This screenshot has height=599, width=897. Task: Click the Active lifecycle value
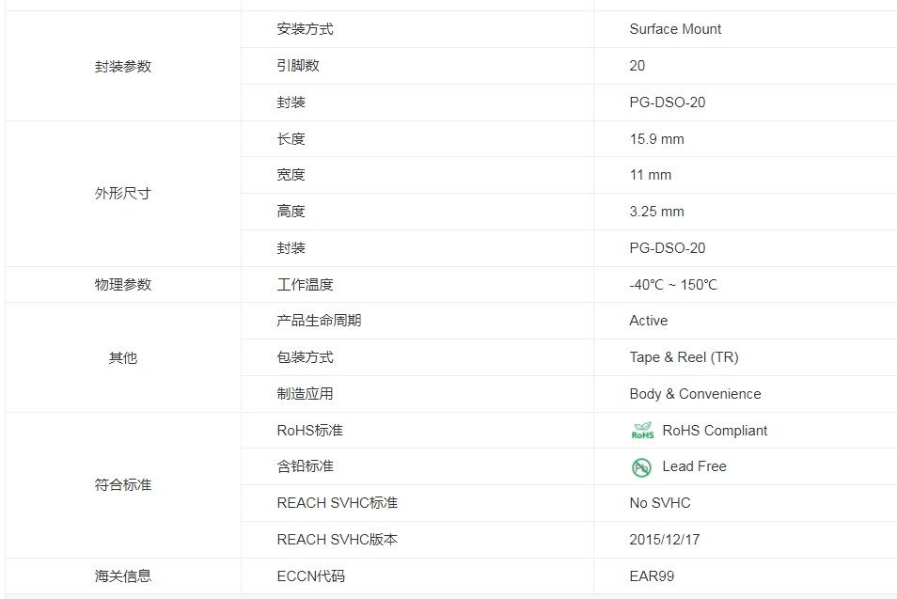point(648,321)
